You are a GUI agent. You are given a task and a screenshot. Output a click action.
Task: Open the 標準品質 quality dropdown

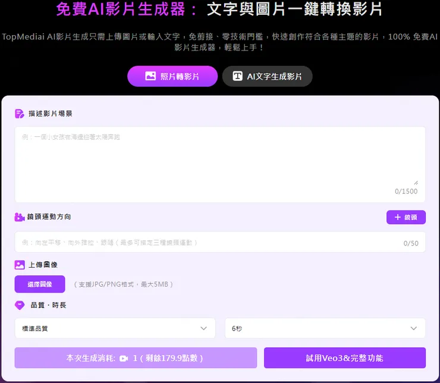[115, 328]
